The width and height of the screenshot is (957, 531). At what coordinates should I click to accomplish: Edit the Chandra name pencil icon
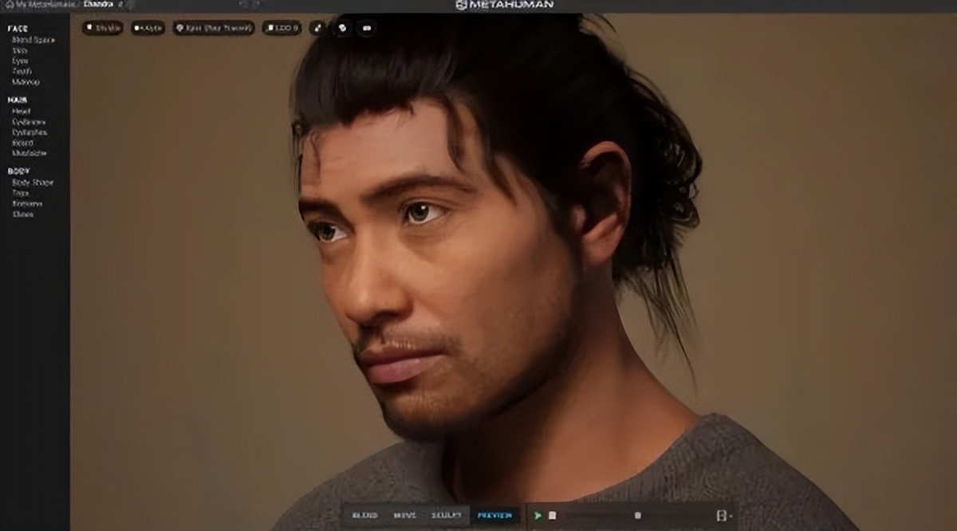click(120, 5)
